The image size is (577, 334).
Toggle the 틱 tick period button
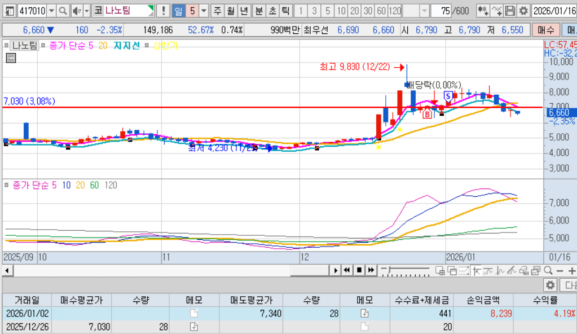coord(285,11)
